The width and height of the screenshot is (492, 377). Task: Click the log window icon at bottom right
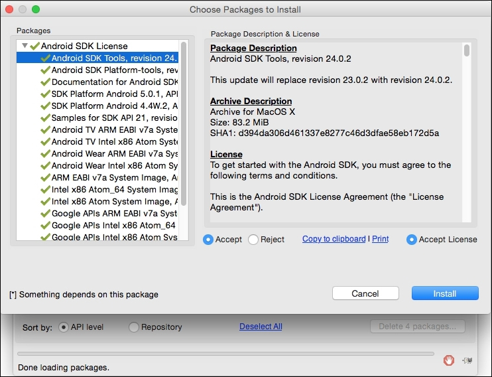[x=467, y=360]
